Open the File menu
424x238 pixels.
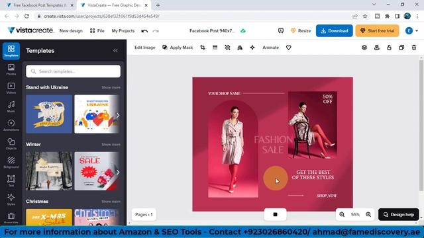tap(97, 31)
